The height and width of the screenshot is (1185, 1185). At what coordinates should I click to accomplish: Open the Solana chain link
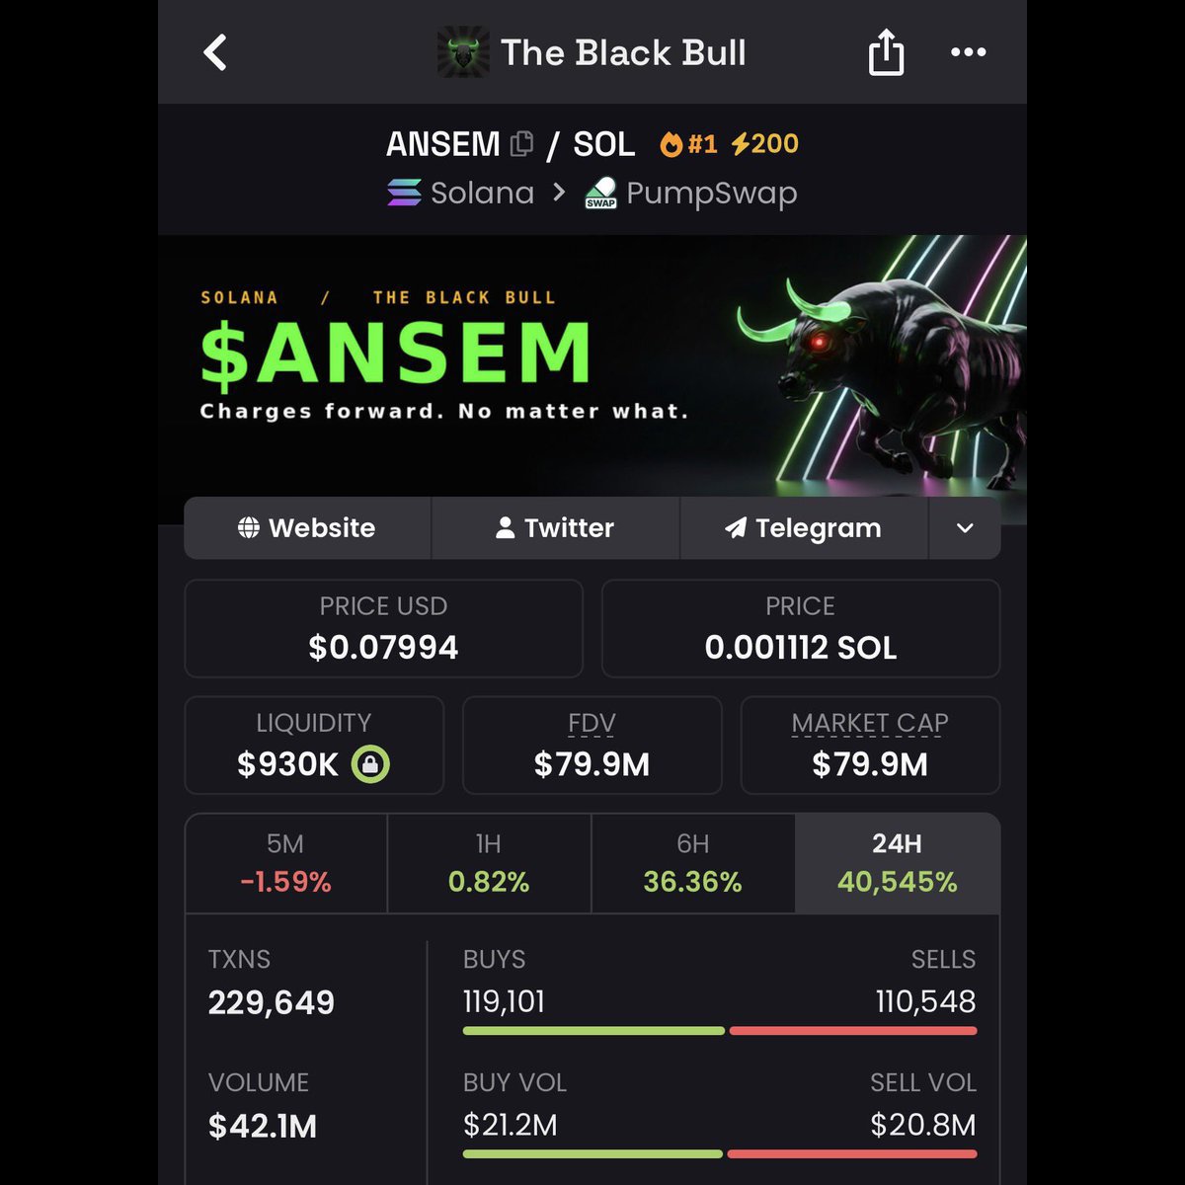point(460,193)
